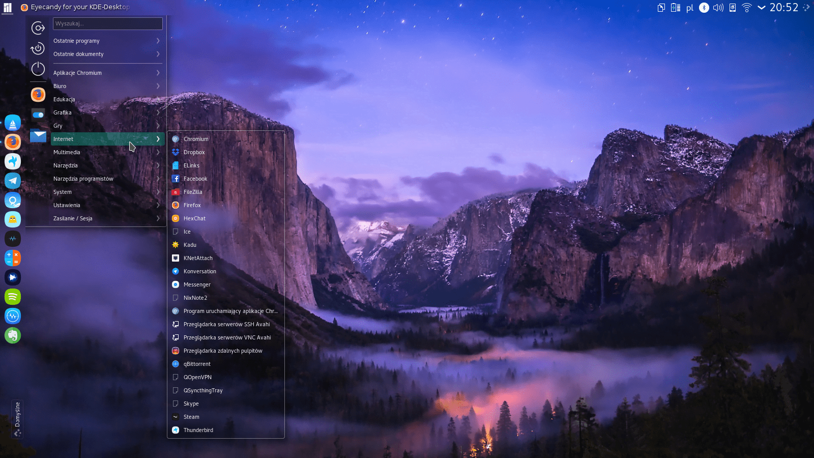Click the clipboard icon in the system tray
Viewport: 814px width, 458px height.
tap(660, 8)
